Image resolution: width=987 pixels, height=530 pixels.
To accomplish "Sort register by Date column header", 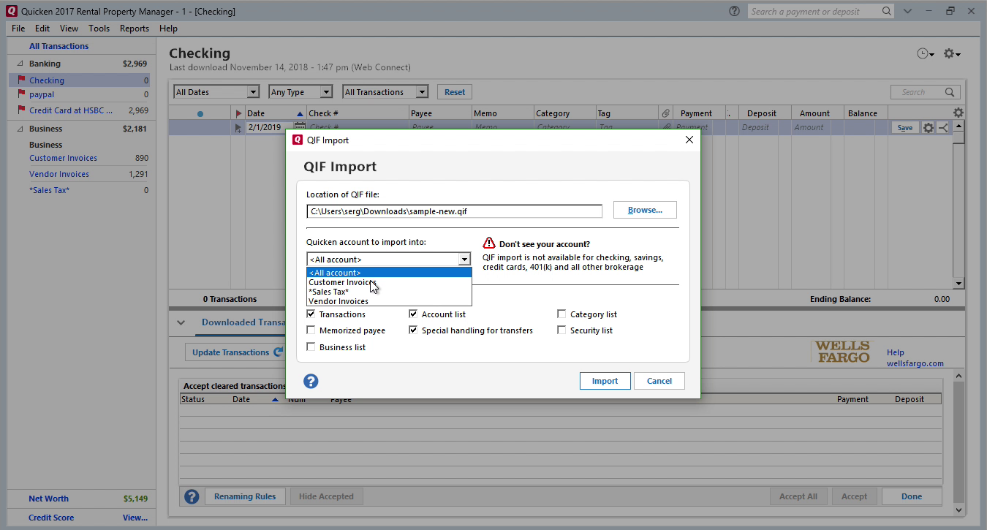I will click(x=274, y=113).
